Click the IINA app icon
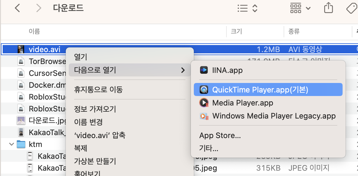This screenshot has height=176, width=358. point(204,70)
